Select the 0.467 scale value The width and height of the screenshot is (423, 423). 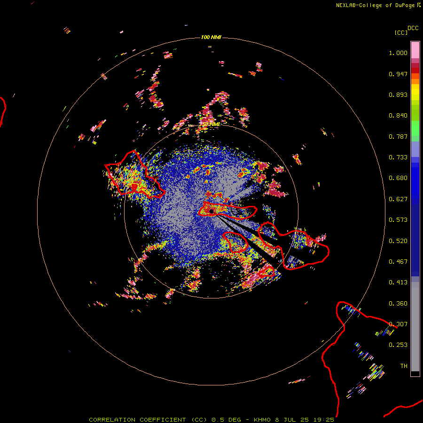(398, 262)
